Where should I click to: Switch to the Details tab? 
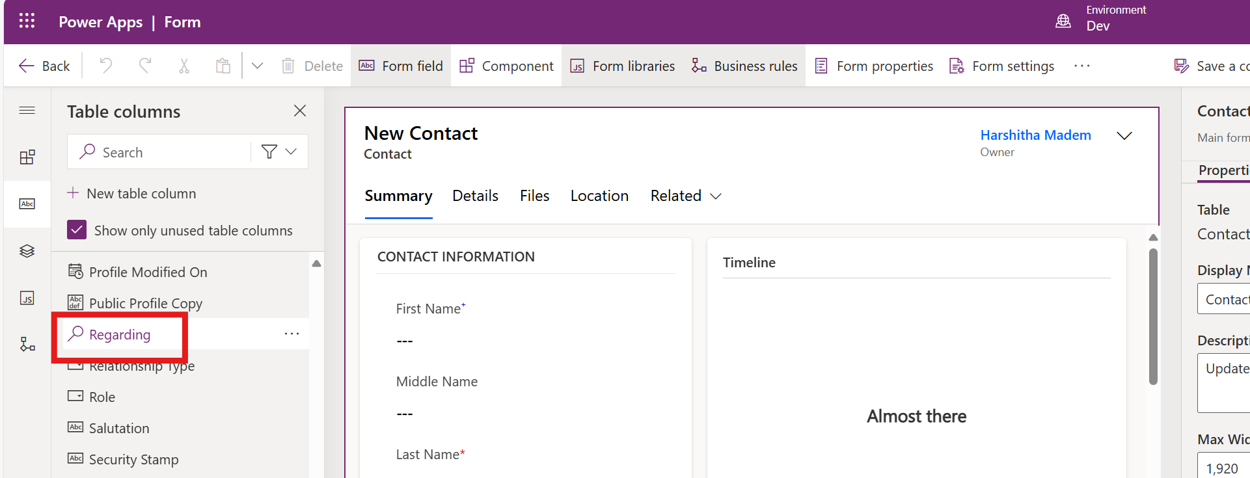point(475,196)
